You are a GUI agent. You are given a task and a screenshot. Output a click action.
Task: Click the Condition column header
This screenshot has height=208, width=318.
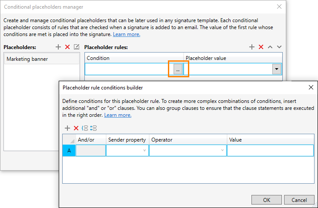(x=134, y=58)
